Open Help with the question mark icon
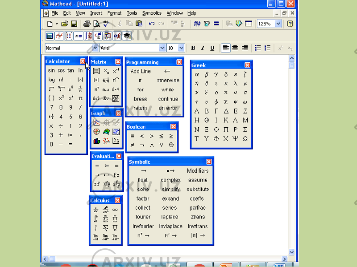Viewport: 357px width, 267px height. [x=290, y=24]
